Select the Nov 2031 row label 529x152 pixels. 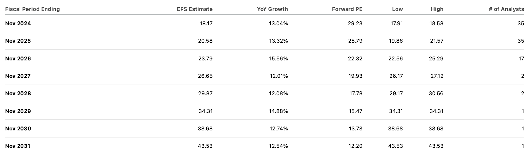click(18, 146)
